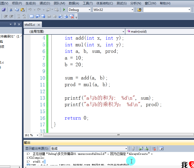Pin the side panel with pushpin
This screenshot has width=194, height=168.
[x=15, y=24]
